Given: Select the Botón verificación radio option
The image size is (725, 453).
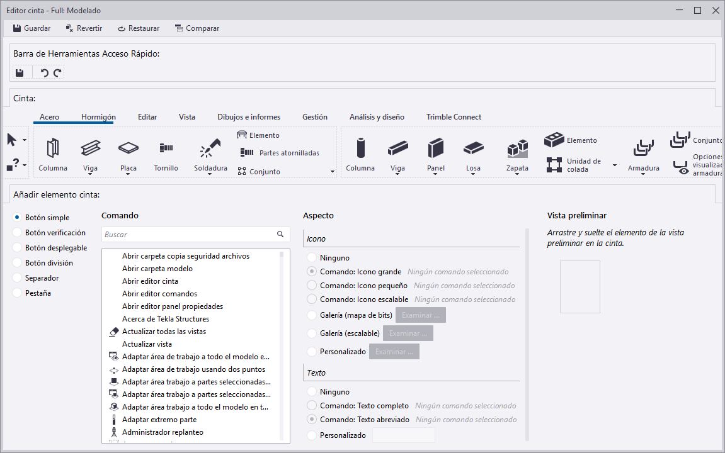Looking at the screenshot, I should 18,233.
